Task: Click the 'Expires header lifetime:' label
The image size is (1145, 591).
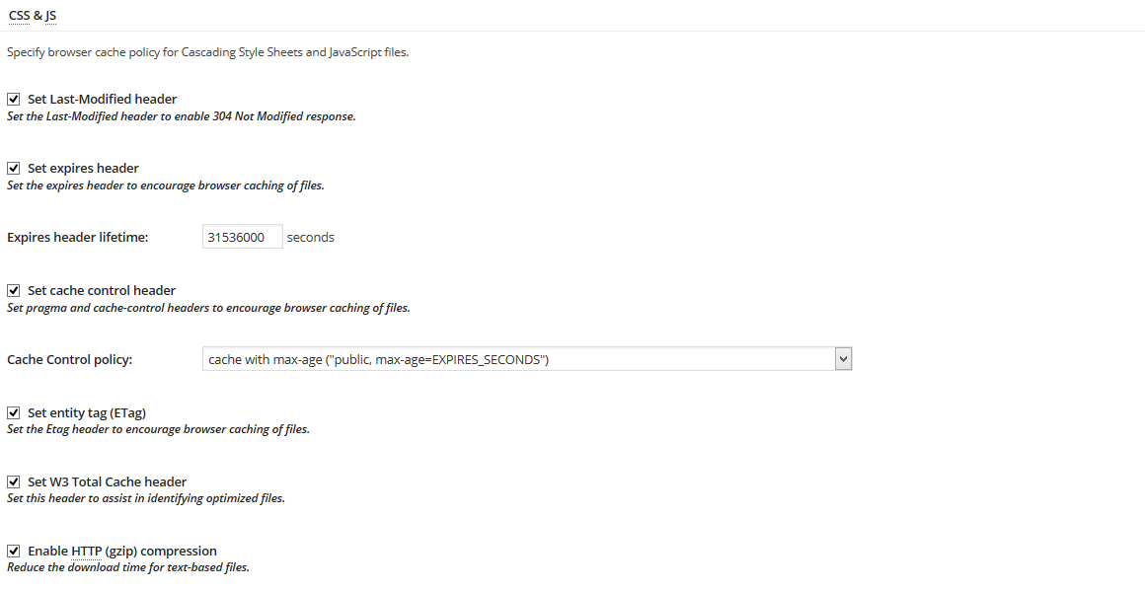Action: pos(77,237)
